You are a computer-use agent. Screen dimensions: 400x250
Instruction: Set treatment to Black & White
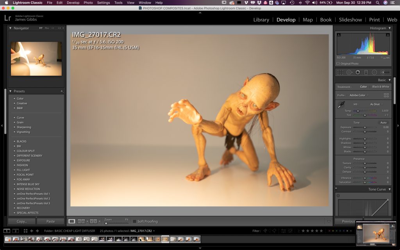pos(380,87)
